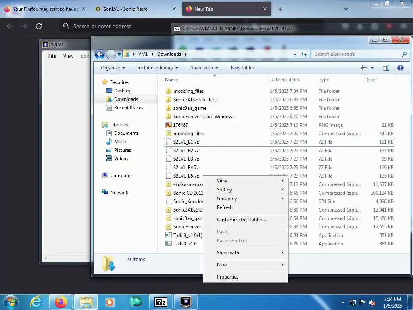Open the Windows Start menu
413x310 pixels.
[11, 302]
